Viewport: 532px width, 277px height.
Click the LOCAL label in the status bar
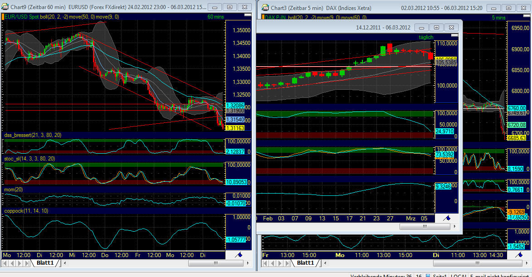tap(459, 275)
